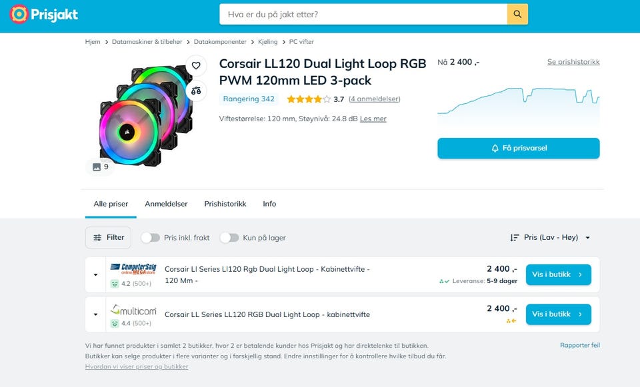
Task: Click the yellow search magnifier button
Action: tap(517, 14)
